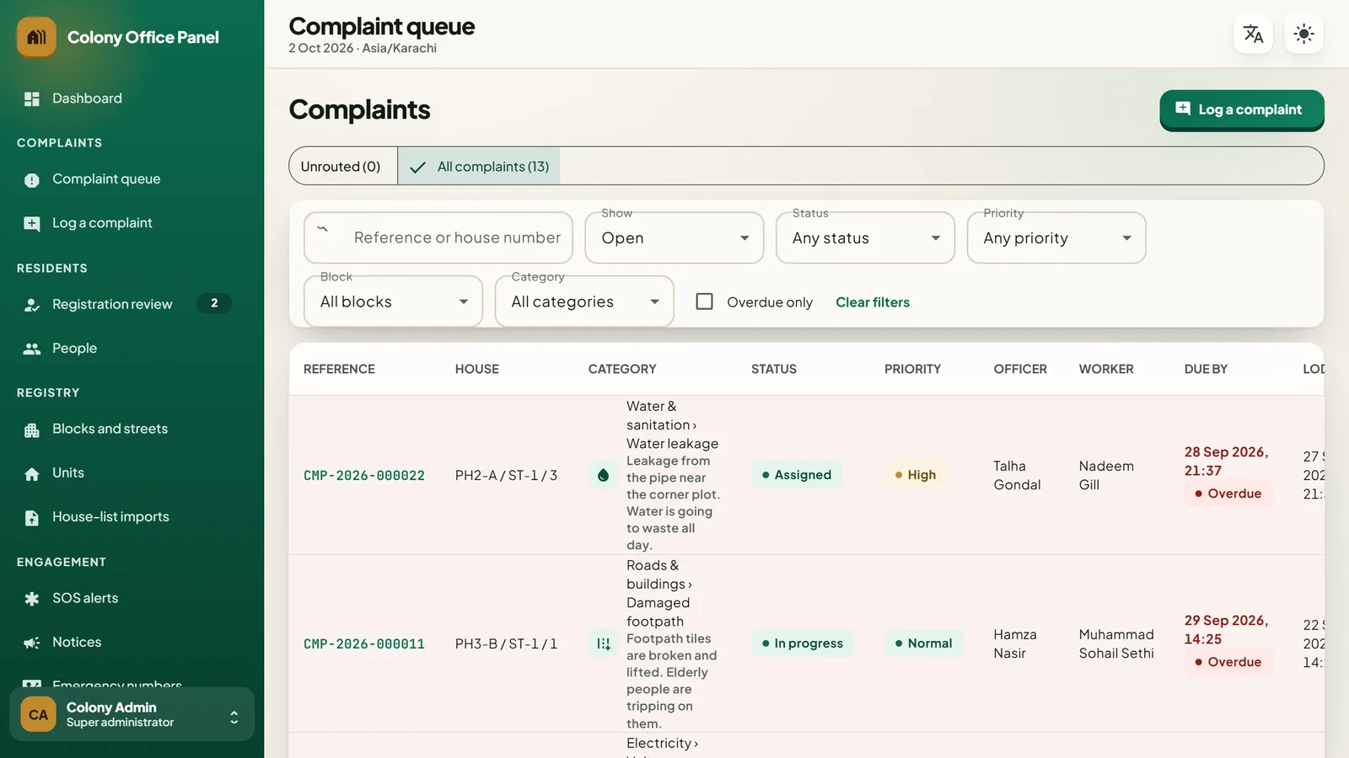1349x758 pixels.
Task: Open House-list imports in the sidebar
Action: coord(132,517)
